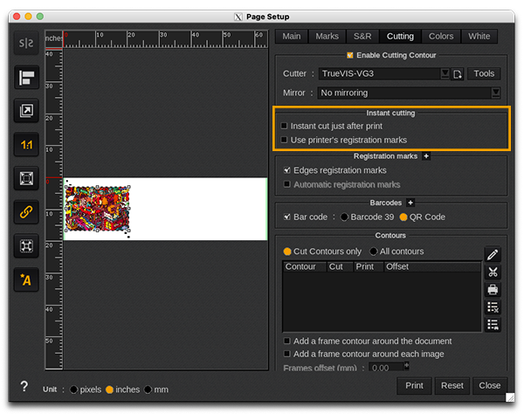Click the S|S mirror icon in sidebar
Viewport: 524px width, 414px height.
coord(25,45)
